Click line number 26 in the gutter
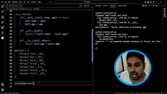This screenshot has height=94, width=167. pos(11,50)
